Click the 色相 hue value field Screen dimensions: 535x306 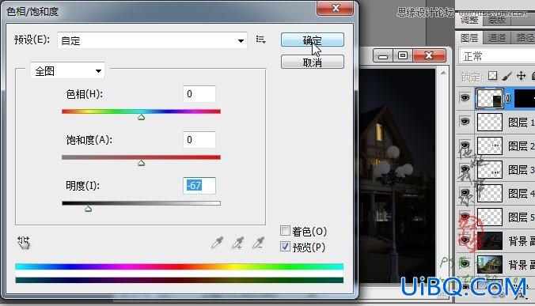pos(199,94)
